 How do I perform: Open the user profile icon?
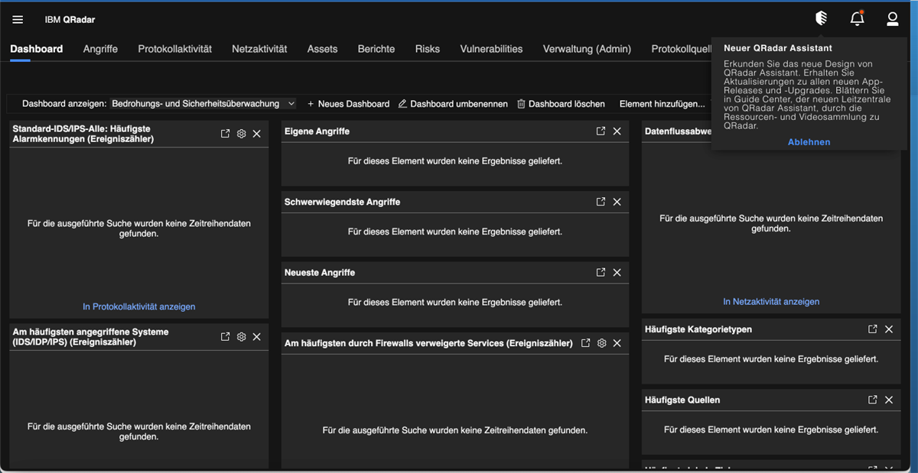892,19
